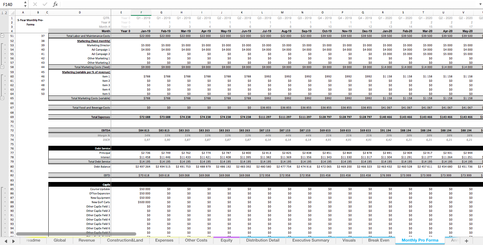Collapse the variable Marketing costs group

(x=2, y=98)
